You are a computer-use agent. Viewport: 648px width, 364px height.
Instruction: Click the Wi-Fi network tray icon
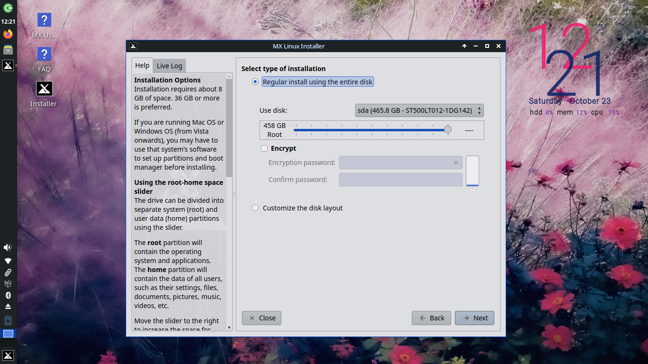pos(8,261)
